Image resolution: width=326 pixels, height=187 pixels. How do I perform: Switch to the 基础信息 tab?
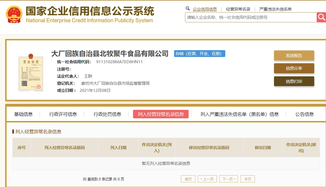click(x=23, y=114)
